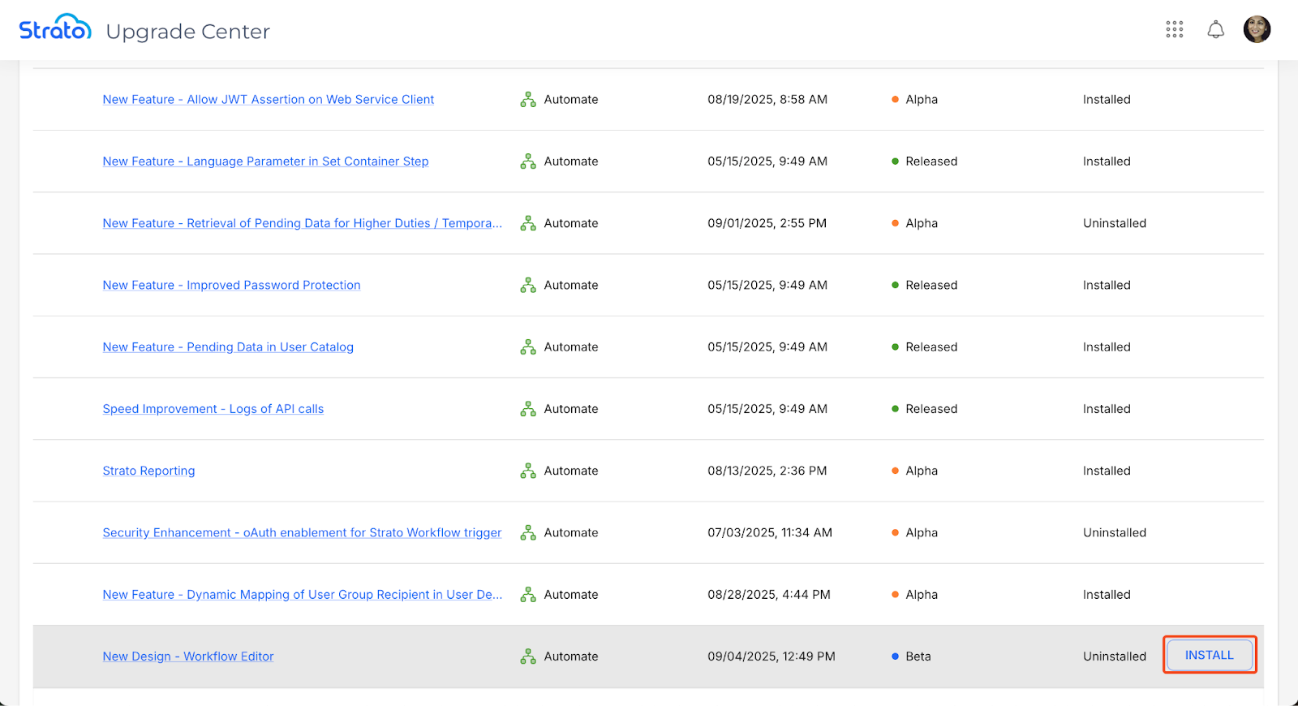Open Security Enhancement oAuth enablement link
Viewport: 1298px width, 706px height.
tap(302, 533)
